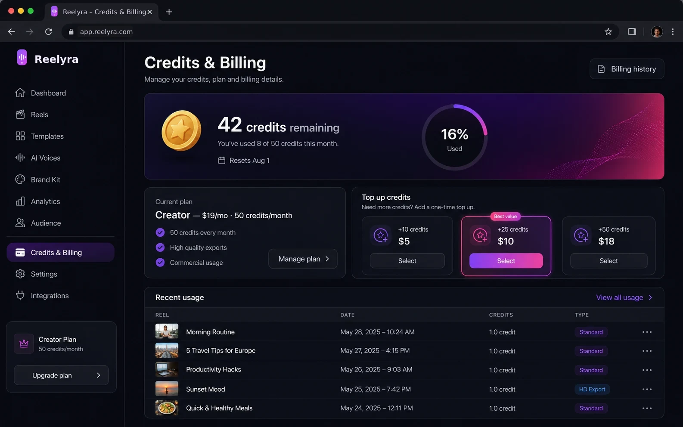
Task: Open Analytics in sidebar
Action: pos(60,201)
